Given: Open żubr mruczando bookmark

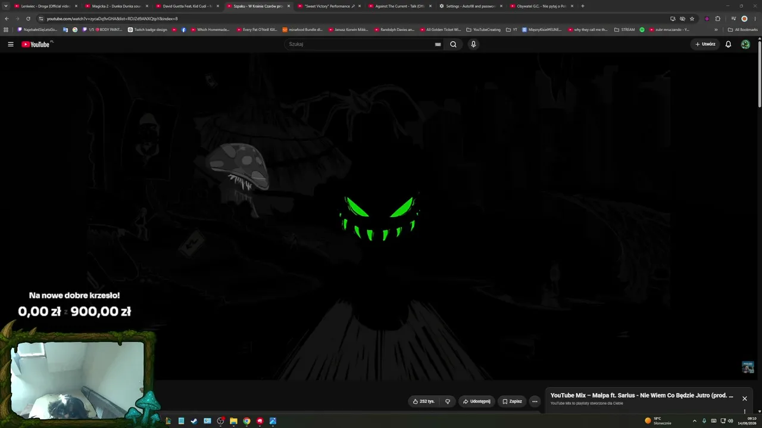Looking at the screenshot, I should (x=669, y=30).
